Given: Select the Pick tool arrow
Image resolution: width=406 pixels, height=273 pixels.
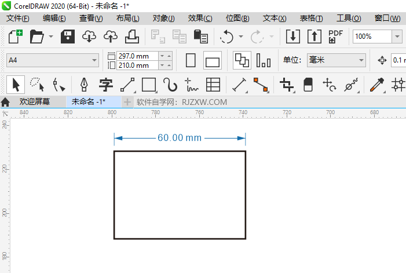Looking at the screenshot, I should coord(16,85).
